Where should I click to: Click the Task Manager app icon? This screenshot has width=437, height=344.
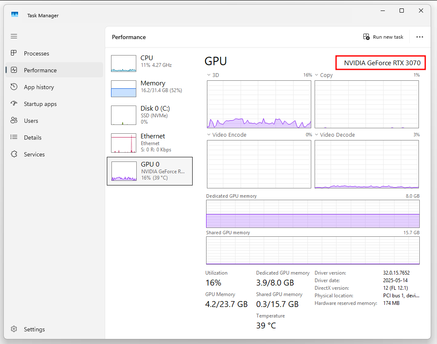tap(15, 14)
